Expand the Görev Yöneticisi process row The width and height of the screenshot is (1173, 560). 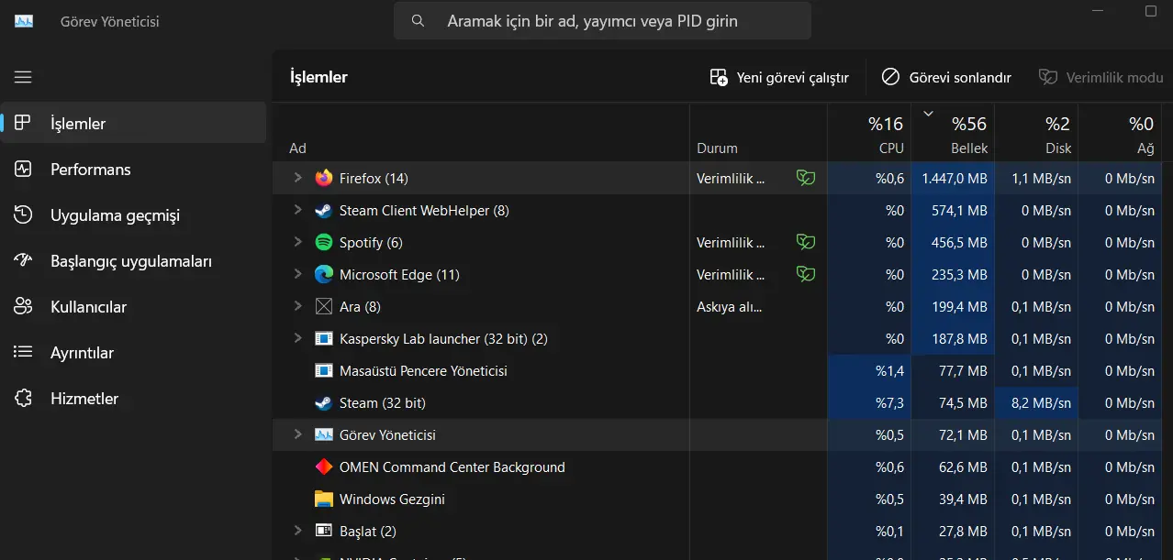pyautogui.click(x=297, y=434)
